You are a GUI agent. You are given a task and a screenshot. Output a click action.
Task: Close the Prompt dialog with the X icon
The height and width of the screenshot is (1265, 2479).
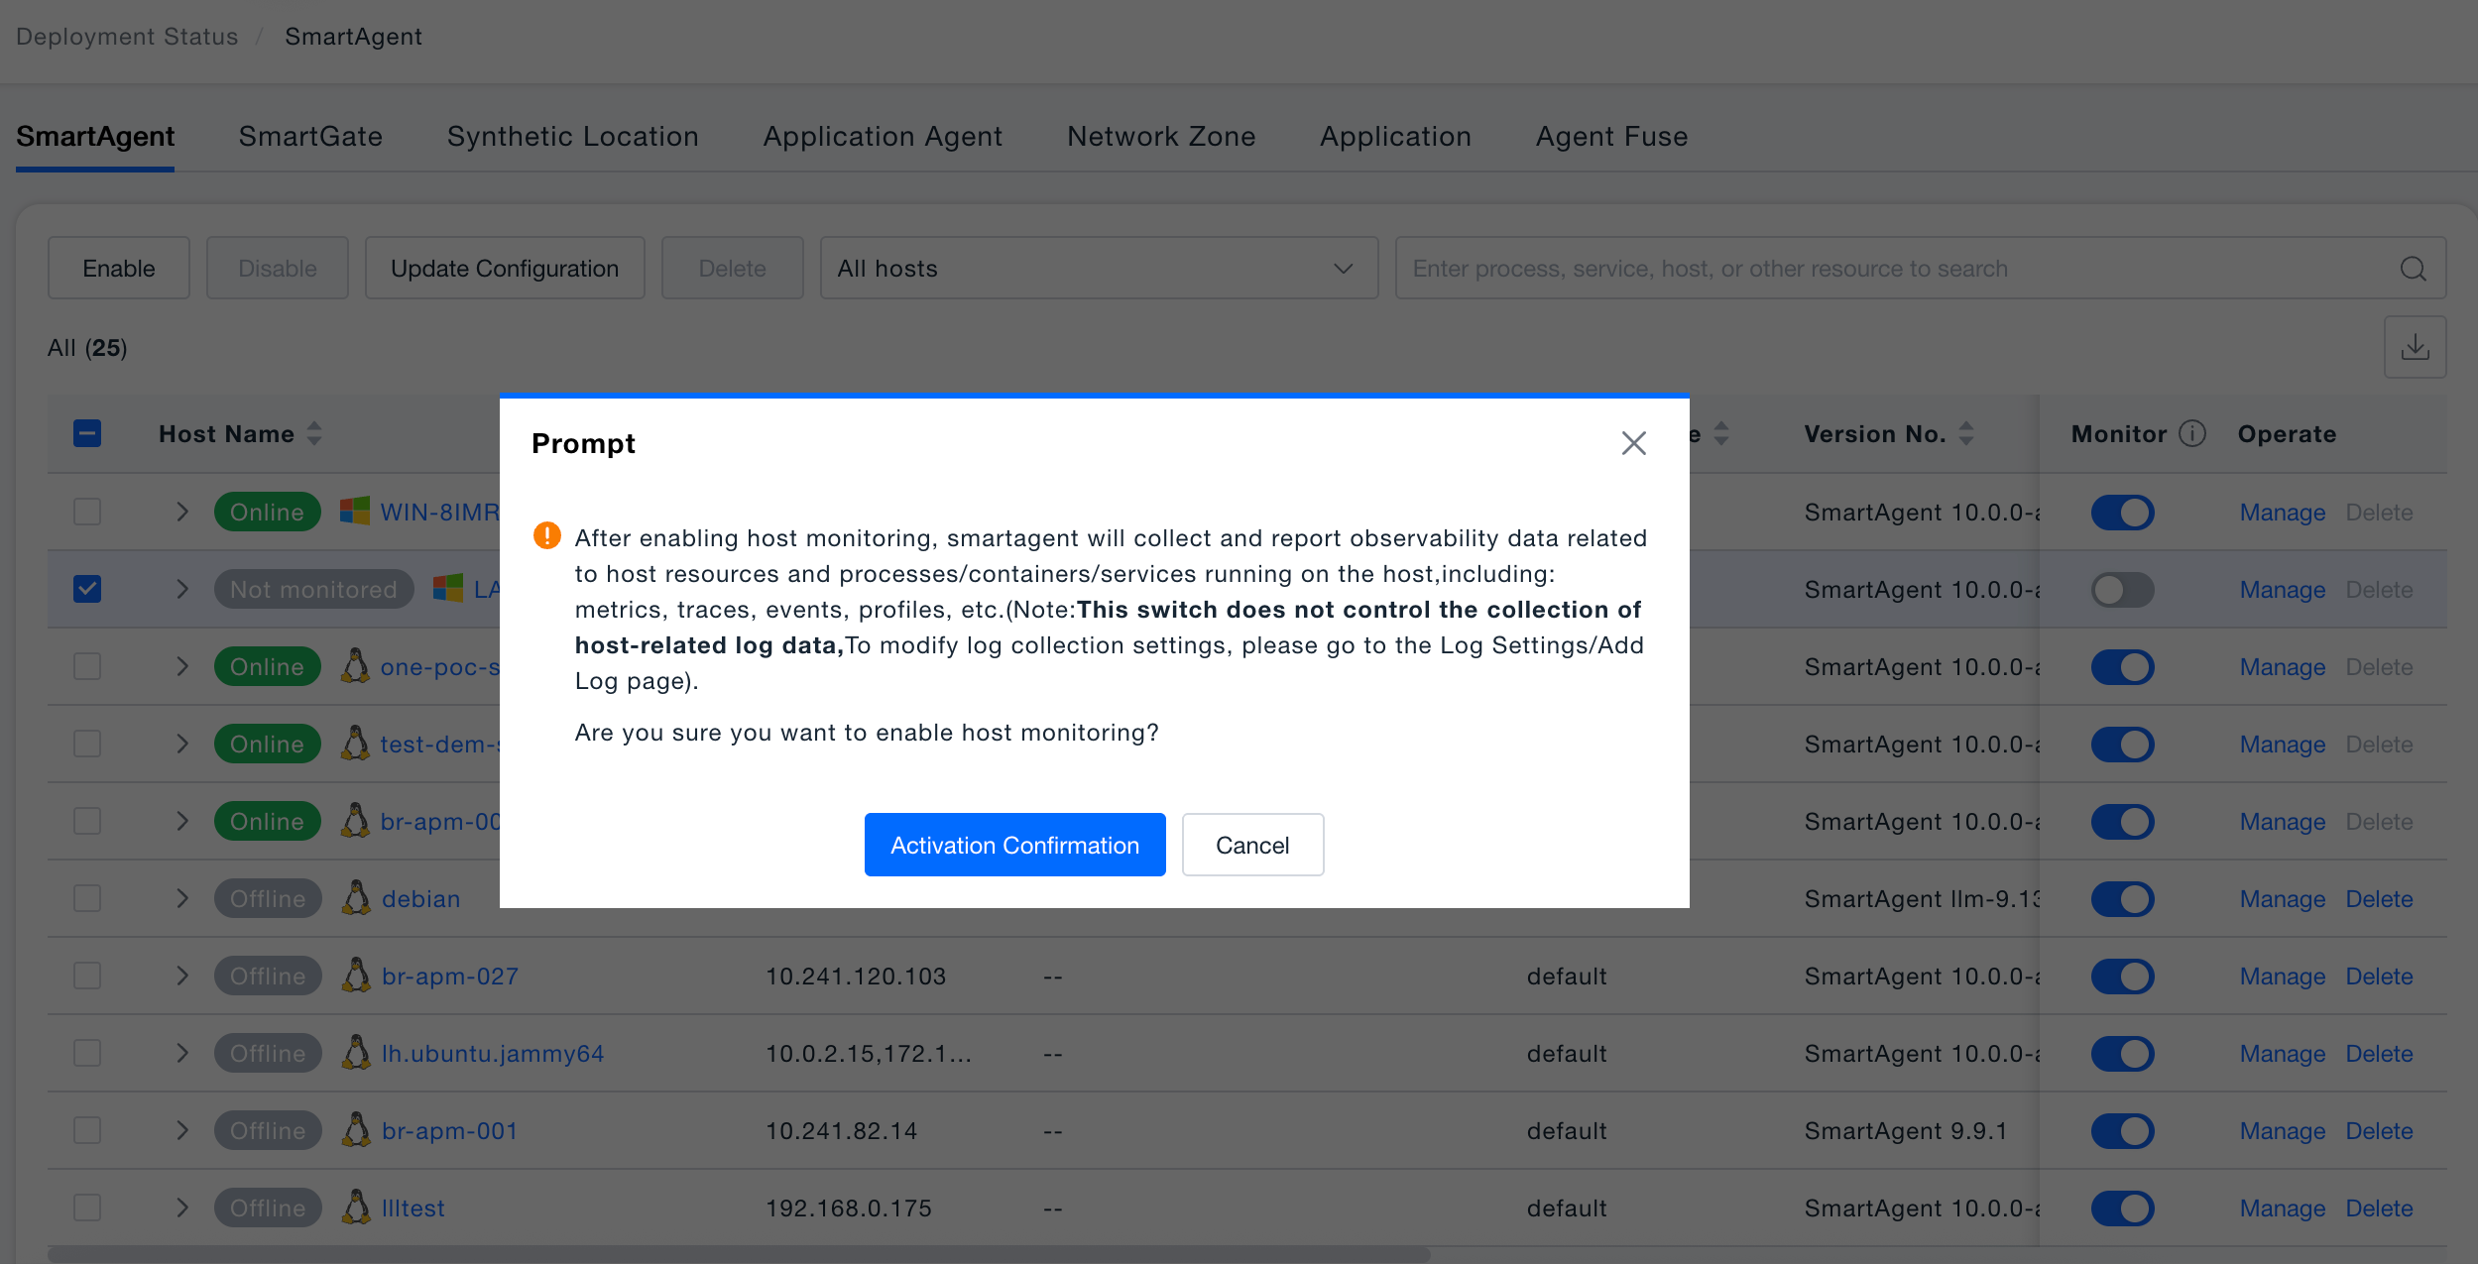click(x=1633, y=443)
